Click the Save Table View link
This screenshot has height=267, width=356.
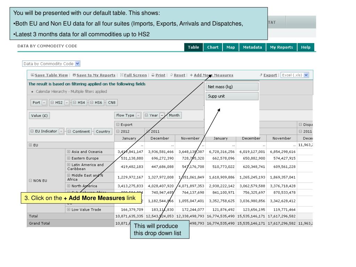tap(51, 75)
